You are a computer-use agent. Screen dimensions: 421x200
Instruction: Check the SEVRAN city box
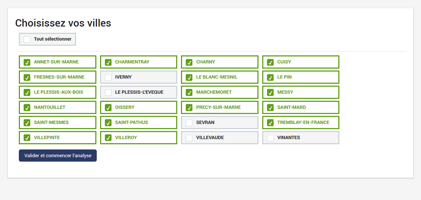click(x=189, y=123)
